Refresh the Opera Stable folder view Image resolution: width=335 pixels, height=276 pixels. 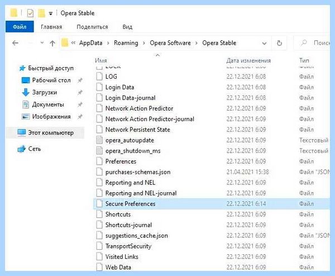279,43
